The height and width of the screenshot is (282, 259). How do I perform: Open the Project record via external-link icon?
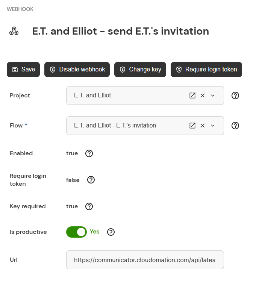point(192,96)
